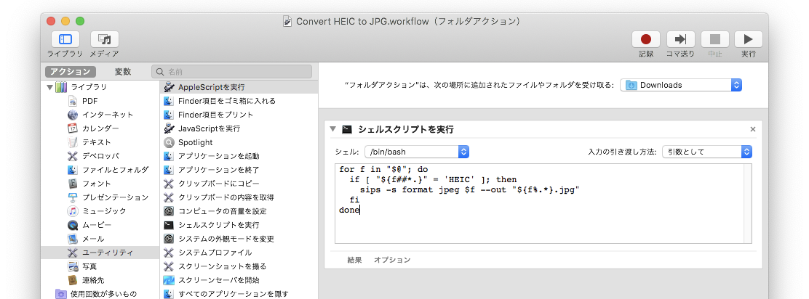Open the メディア browser icon
This screenshot has width=809, height=299.
[x=105, y=40]
